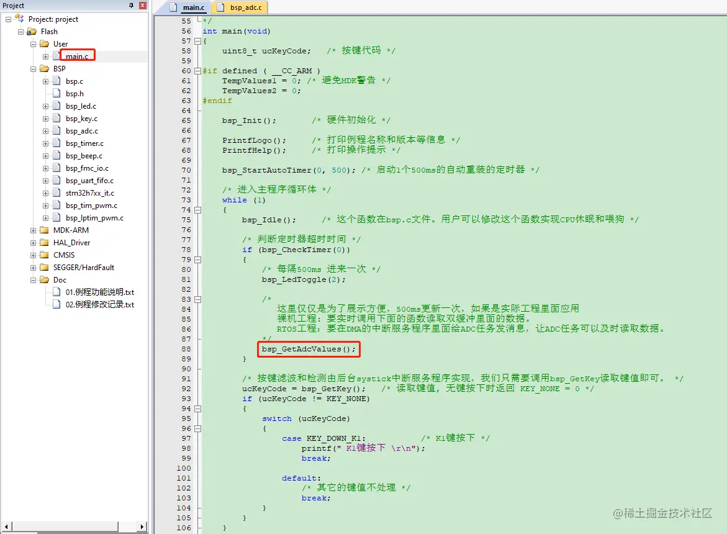This screenshot has height=534, width=727.
Task: Click the Project panel horizontal scrollbar thumb
Action: (x=65, y=527)
